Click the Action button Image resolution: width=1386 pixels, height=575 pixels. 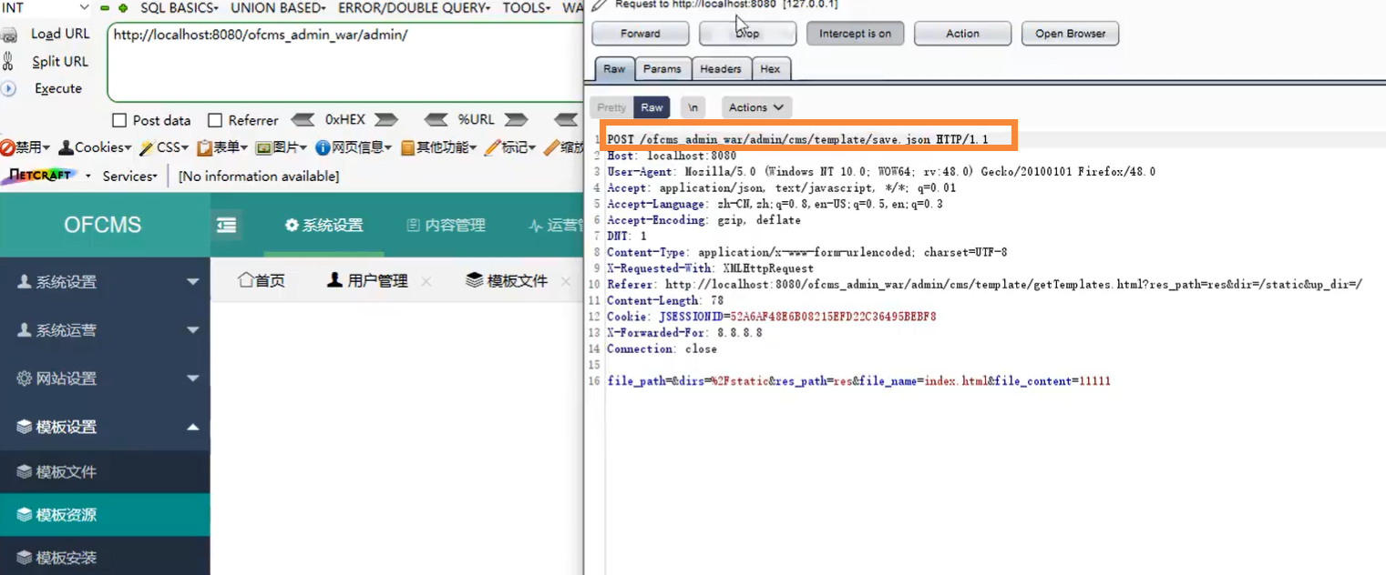[962, 34]
